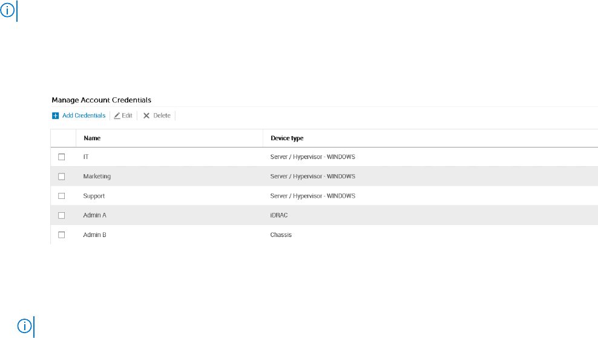Open the Add Credentials link
Screen dimensions: 598x338
[x=84, y=115]
